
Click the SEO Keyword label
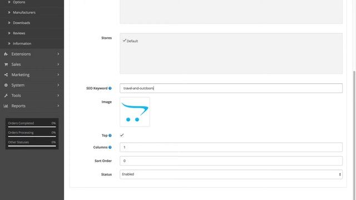tap(97, 88)
